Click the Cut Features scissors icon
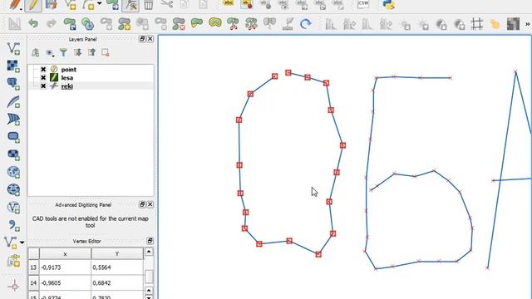The width and height of the screenshot is (532, 299). pos(166,4)
